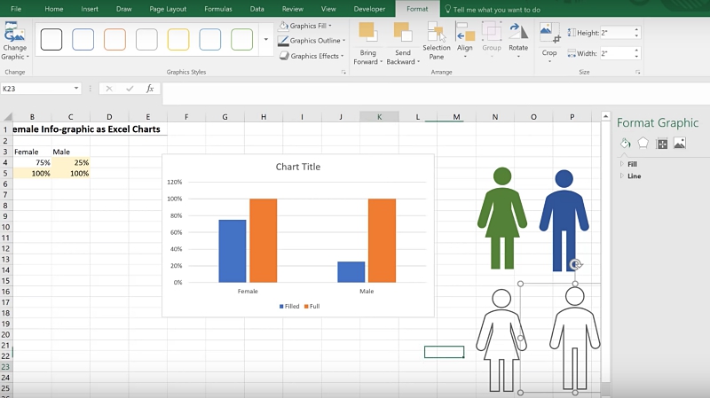This screenshot has height=398, width=710.
Task: Open Graphics Outline dropdown
Action: click(x=312, y=41)
